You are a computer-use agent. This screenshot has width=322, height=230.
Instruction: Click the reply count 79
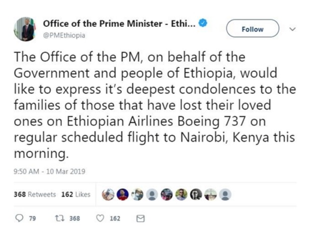[32, 218]
